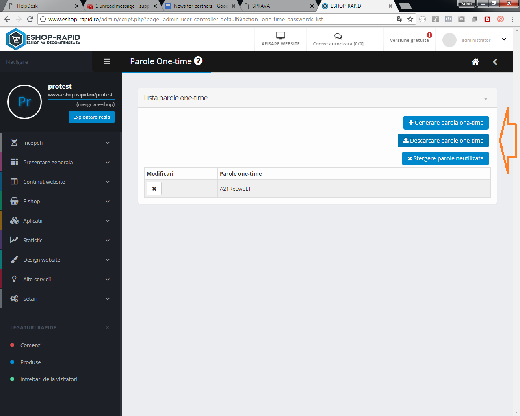Go to home via house icon
520x416 pixels.
click(x=475, y=62)
